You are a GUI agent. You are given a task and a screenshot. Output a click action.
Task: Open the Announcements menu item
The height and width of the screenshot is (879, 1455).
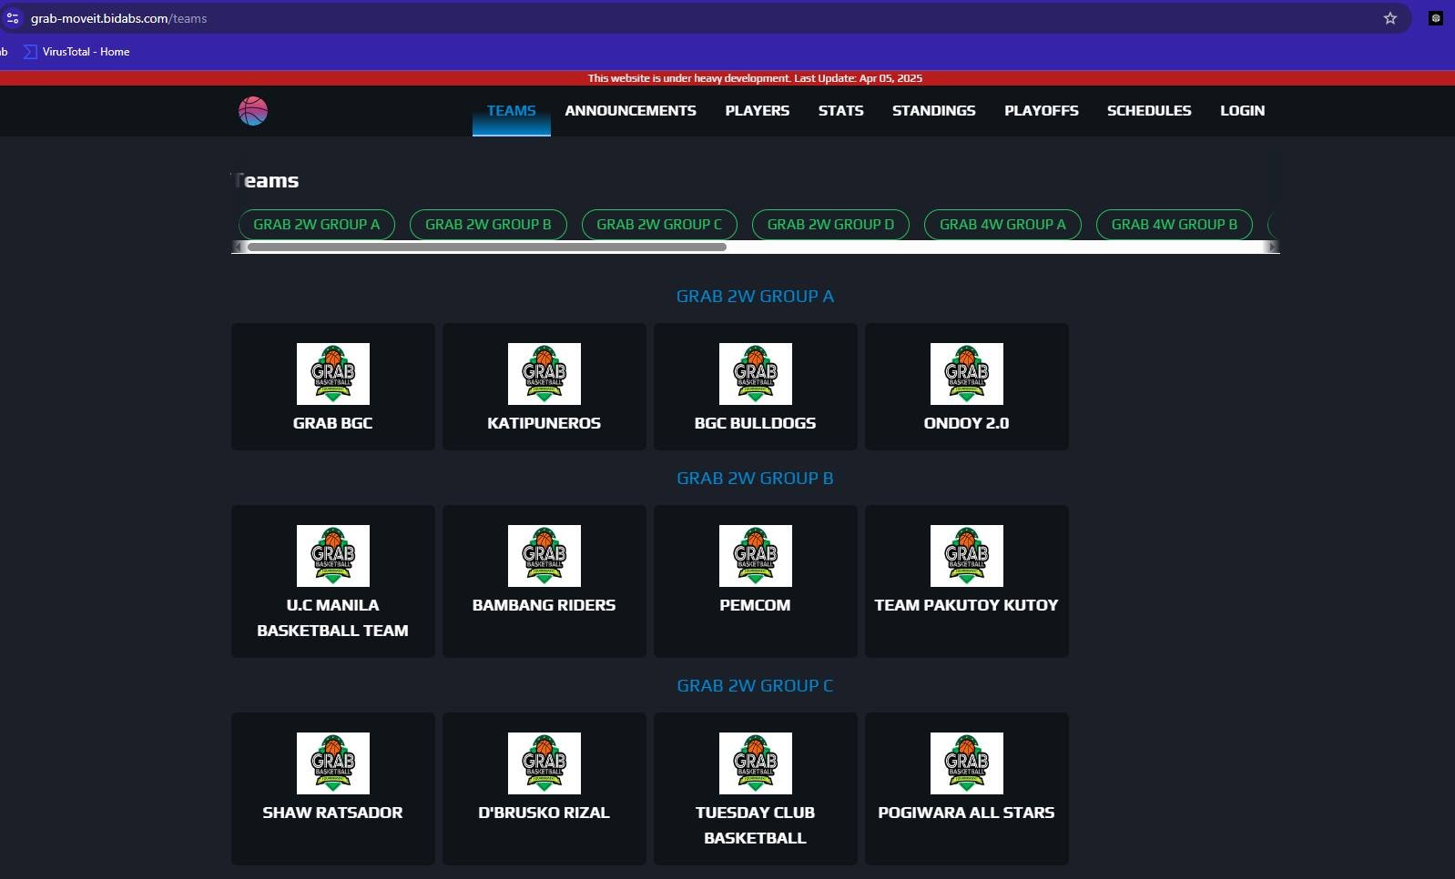[x=630, y=111]
